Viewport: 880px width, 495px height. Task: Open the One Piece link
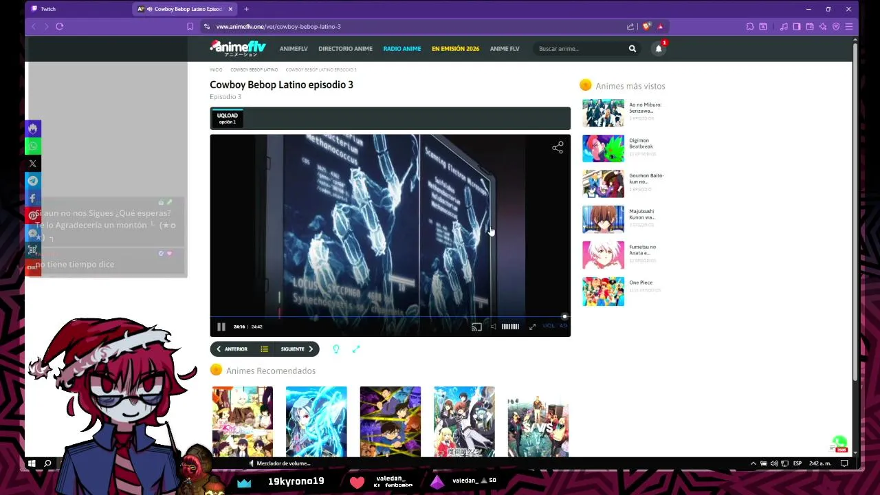[641, 283]
